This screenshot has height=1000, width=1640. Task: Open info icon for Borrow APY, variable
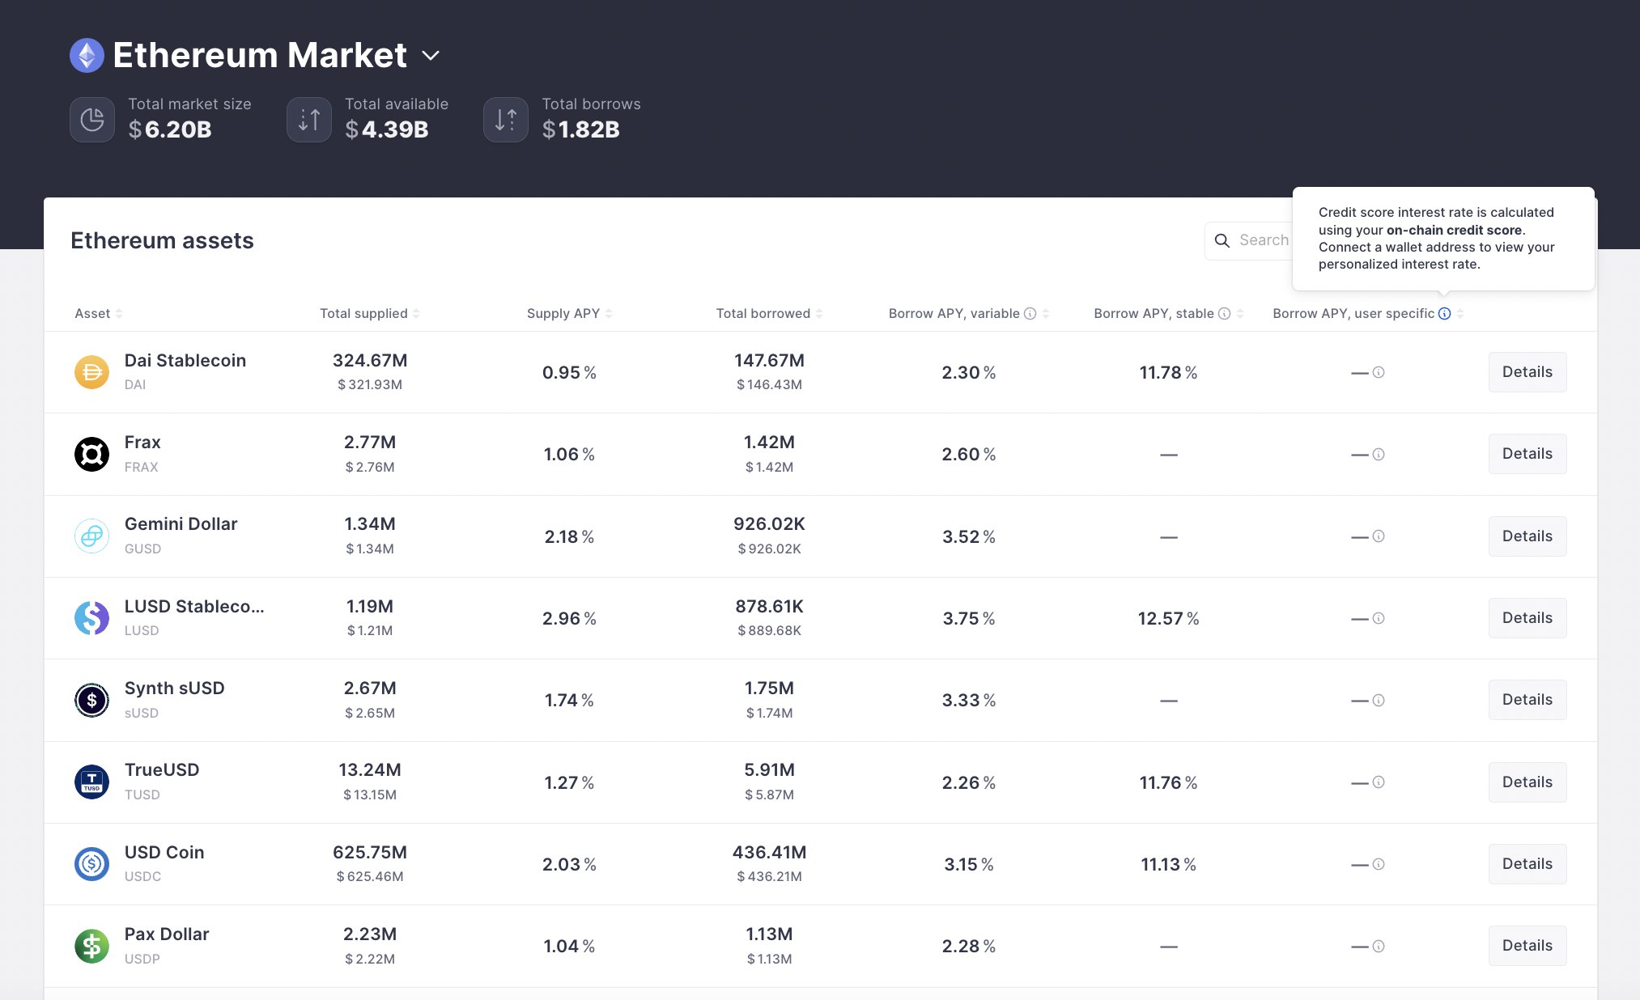pos(1030,314)
